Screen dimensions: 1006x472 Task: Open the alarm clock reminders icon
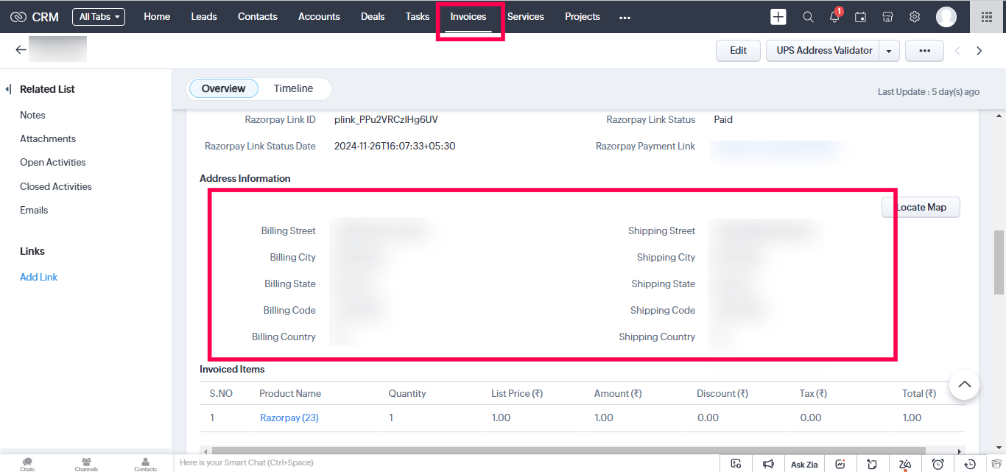click(938, 464)
